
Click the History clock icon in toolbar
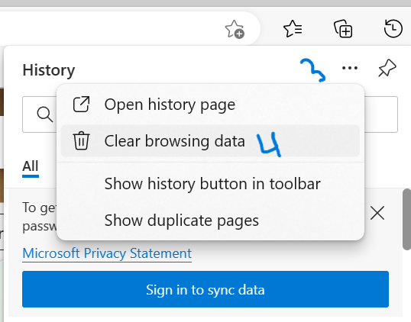point(393,28)
